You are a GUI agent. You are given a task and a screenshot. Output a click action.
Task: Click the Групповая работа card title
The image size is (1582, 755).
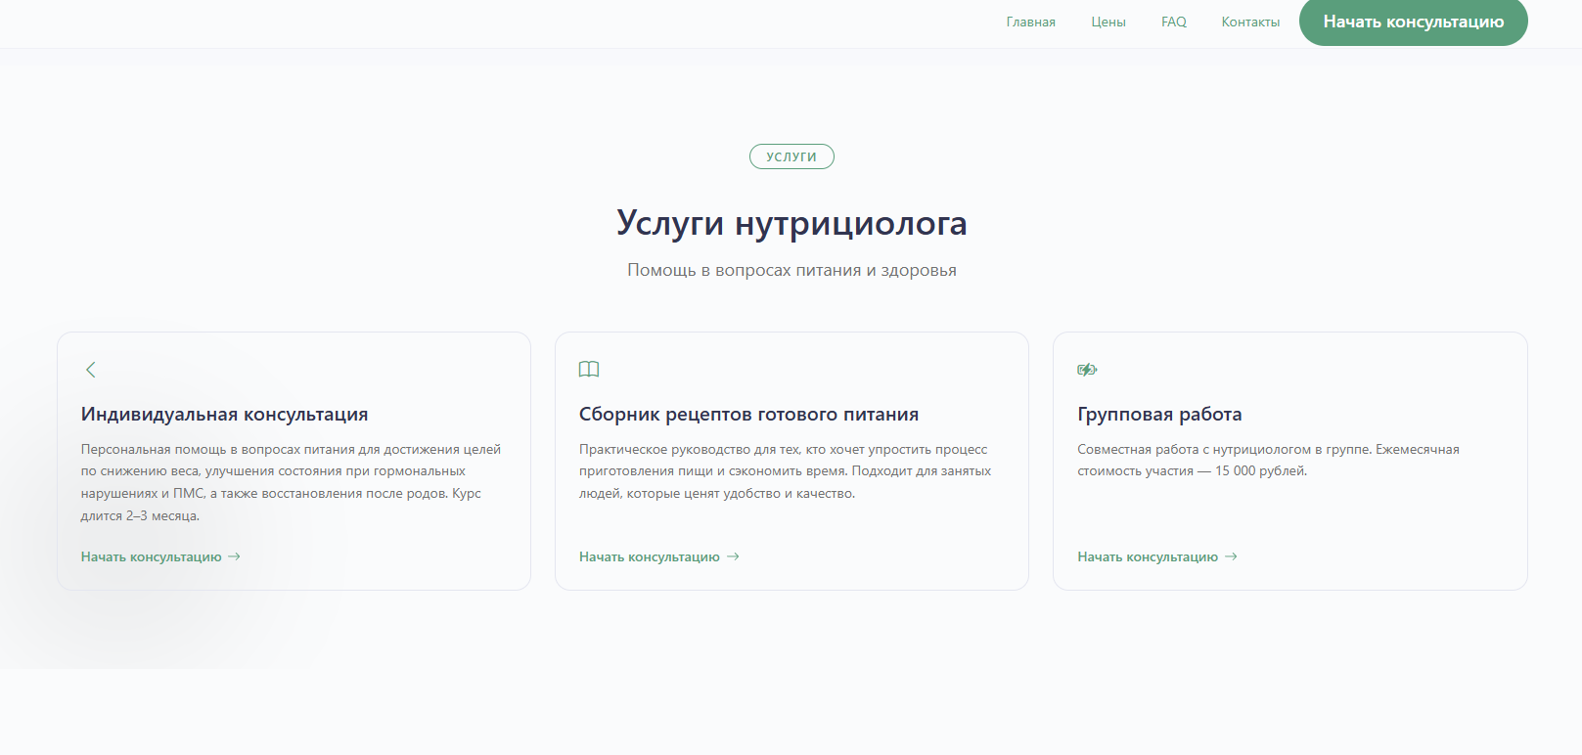pos(1159,414)
